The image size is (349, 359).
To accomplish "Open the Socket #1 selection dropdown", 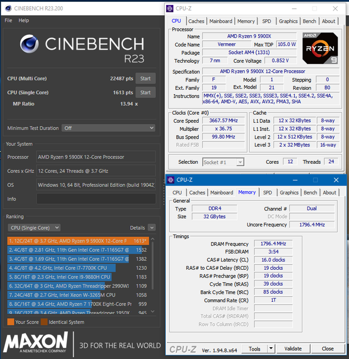I will [x=223, y=162].
